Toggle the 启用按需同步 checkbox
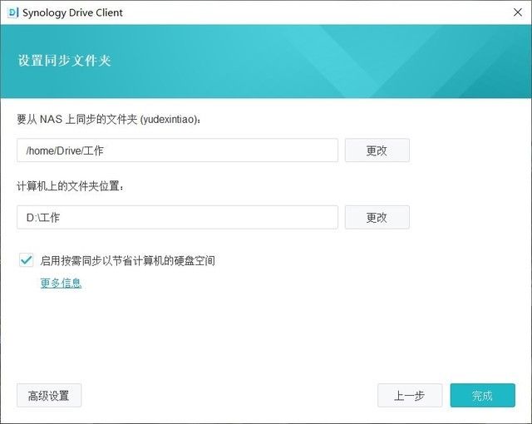Image resolution: width=532 pixels, height=424 pixels. click(x=27, y=260)
